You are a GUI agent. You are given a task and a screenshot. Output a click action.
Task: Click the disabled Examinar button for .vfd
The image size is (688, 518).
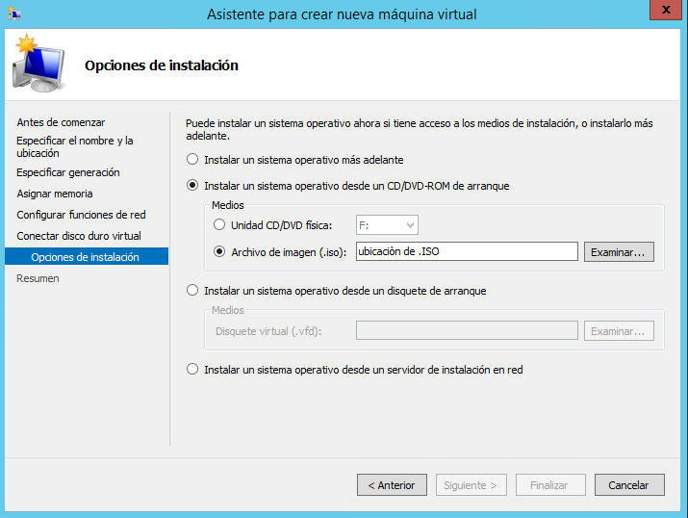(x=619, y=331)
